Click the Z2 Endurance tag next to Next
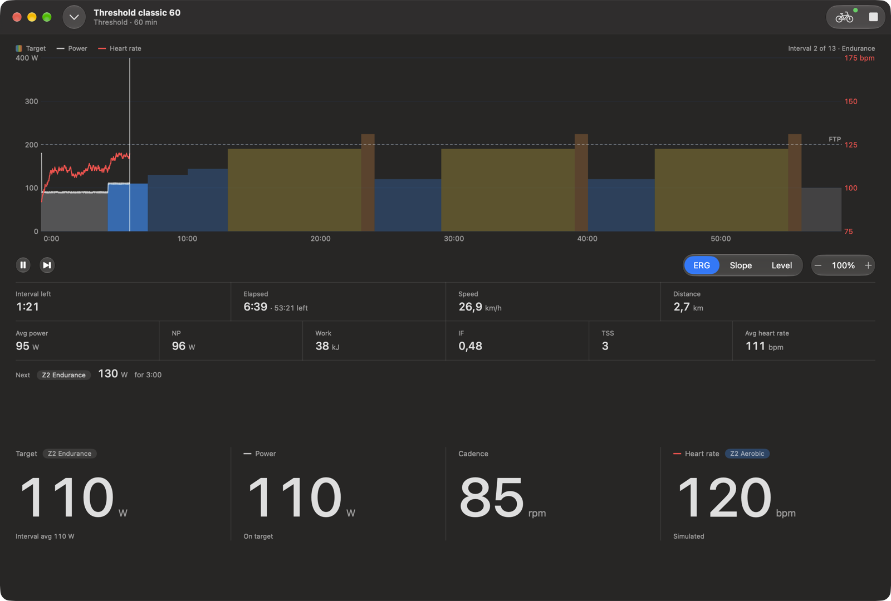891x601 pixels. tap(64, 375)
